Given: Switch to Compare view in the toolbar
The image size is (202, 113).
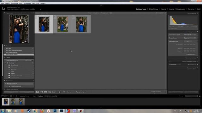Looking at the screenshot, I should pos(45,92).
